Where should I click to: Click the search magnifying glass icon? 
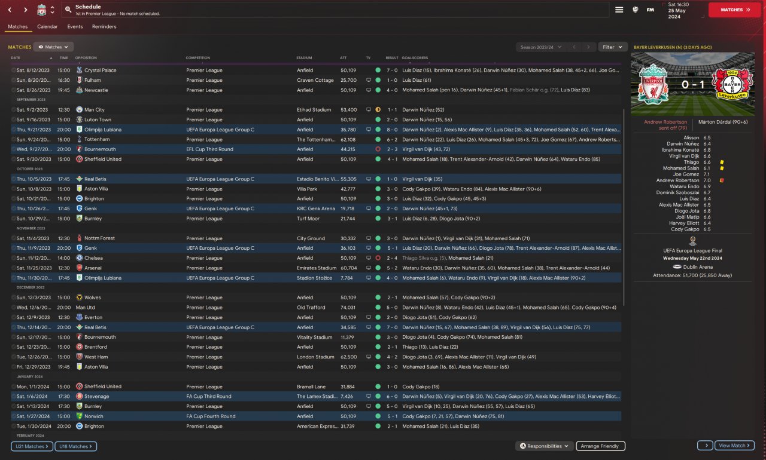(68, 10)
